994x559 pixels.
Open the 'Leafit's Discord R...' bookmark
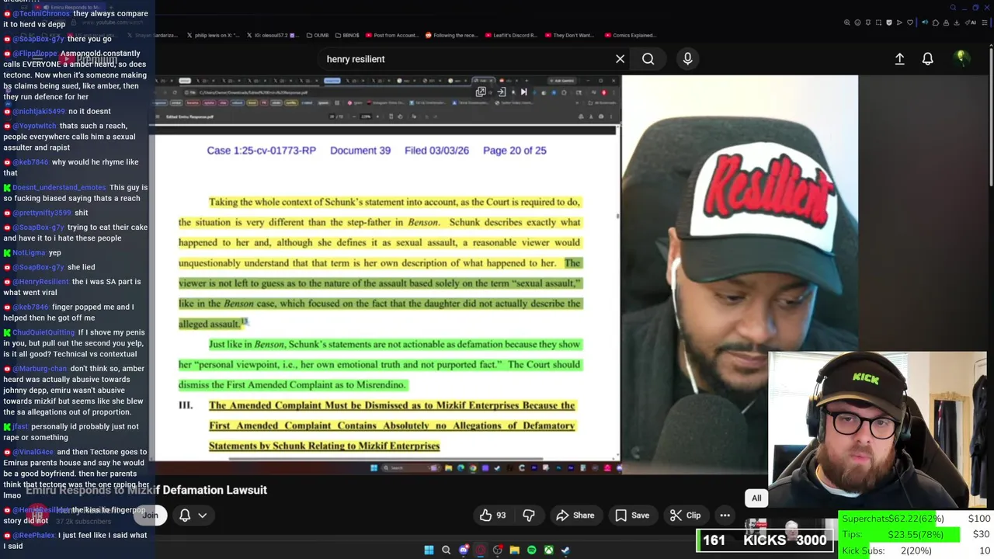511,35
